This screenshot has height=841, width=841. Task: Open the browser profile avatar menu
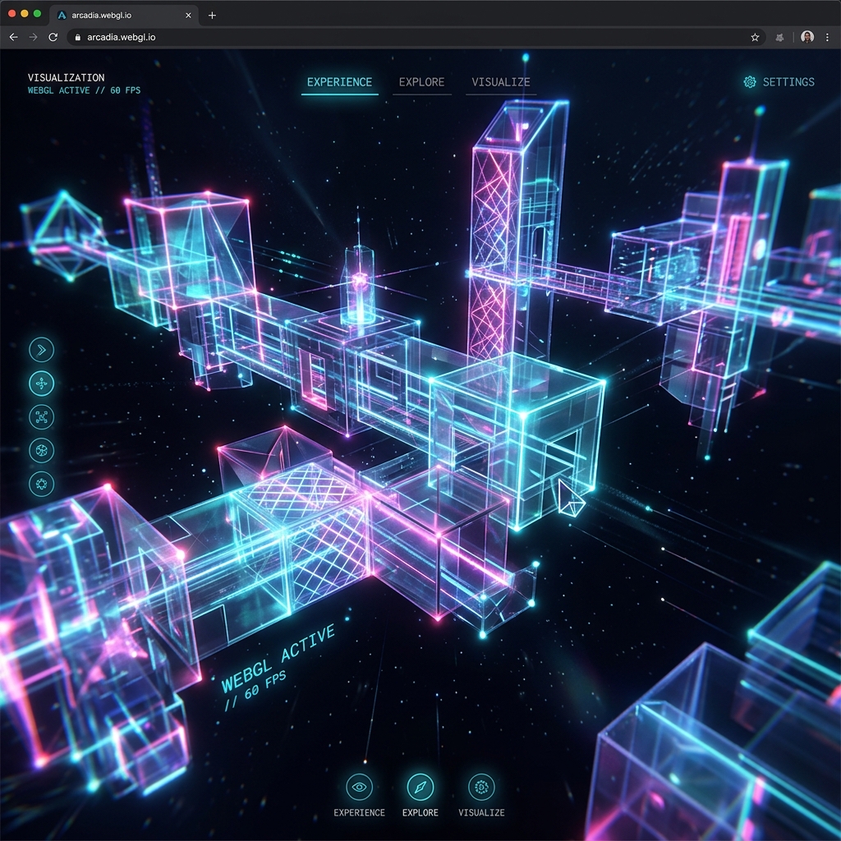point(807,37)
